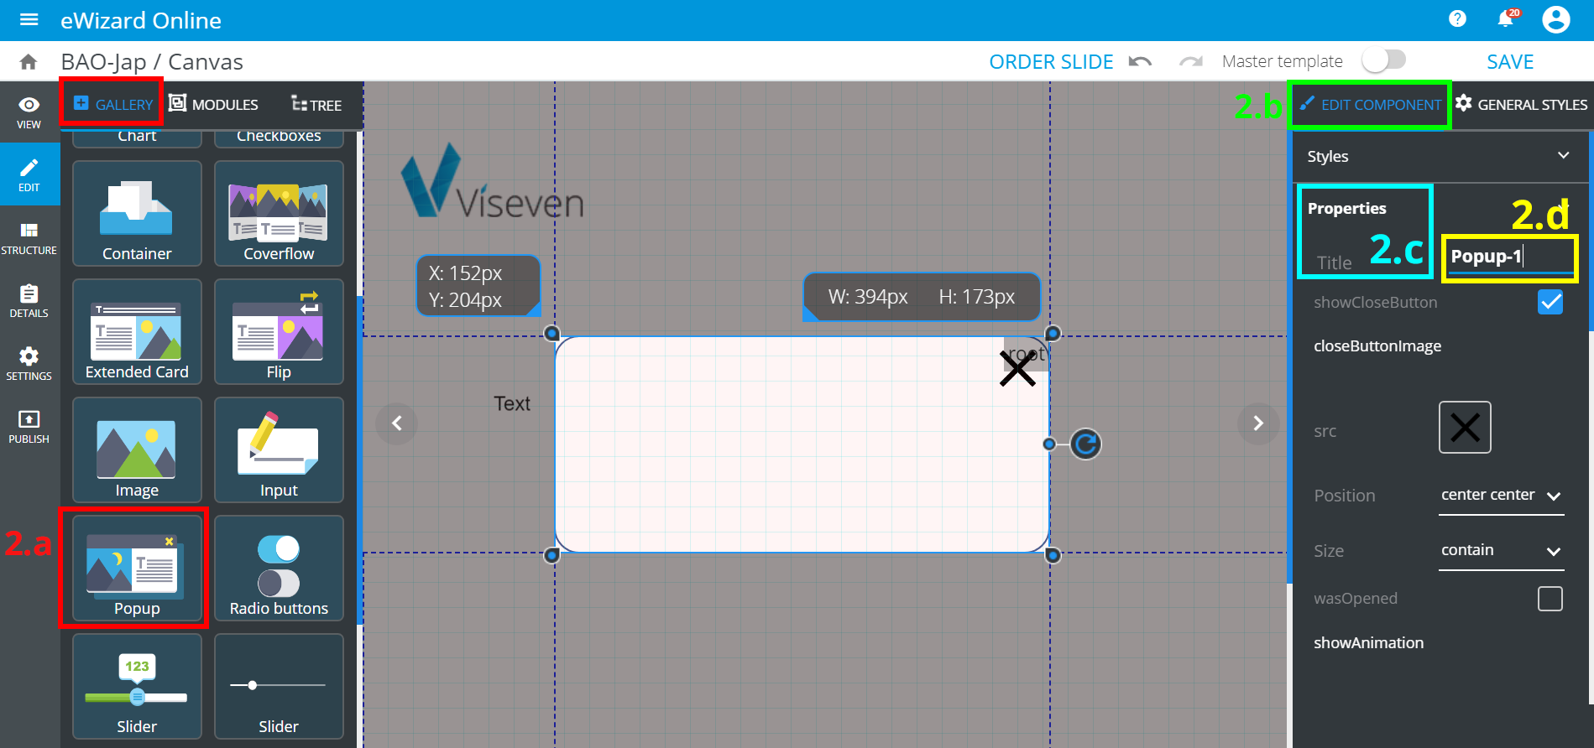Open the notifications bell icon
Screen dimensions: 1594x748
pos(1507,18)
